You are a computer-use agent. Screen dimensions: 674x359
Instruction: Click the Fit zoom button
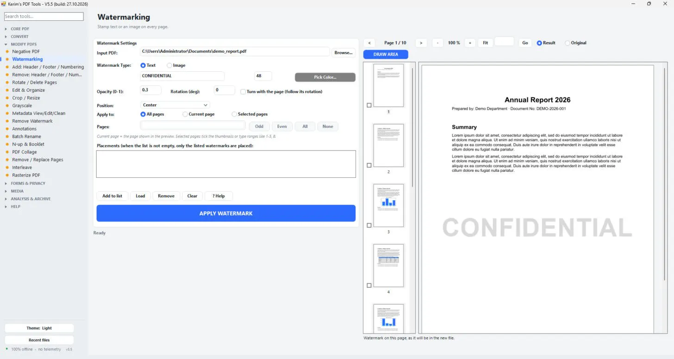(x=485, y=43)
